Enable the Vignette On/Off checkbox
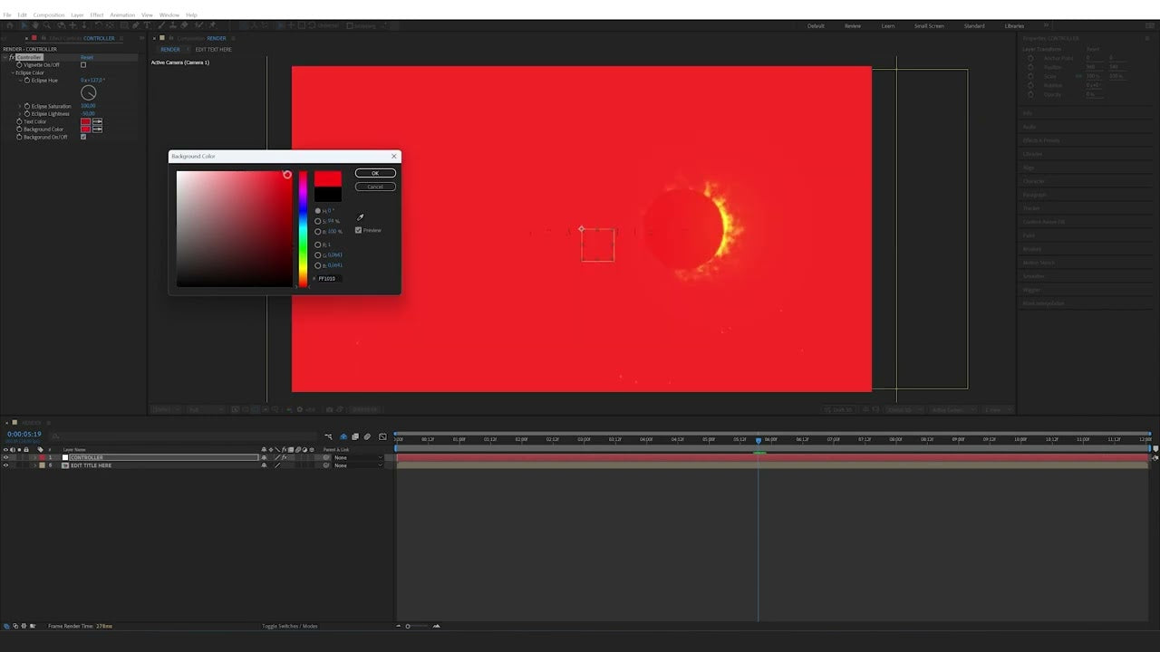 click(x=83, y=65)
